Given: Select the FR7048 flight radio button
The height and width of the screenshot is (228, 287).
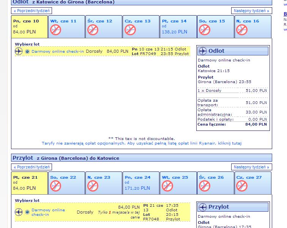Looking at the screenshot, I should tap(27, 212).
